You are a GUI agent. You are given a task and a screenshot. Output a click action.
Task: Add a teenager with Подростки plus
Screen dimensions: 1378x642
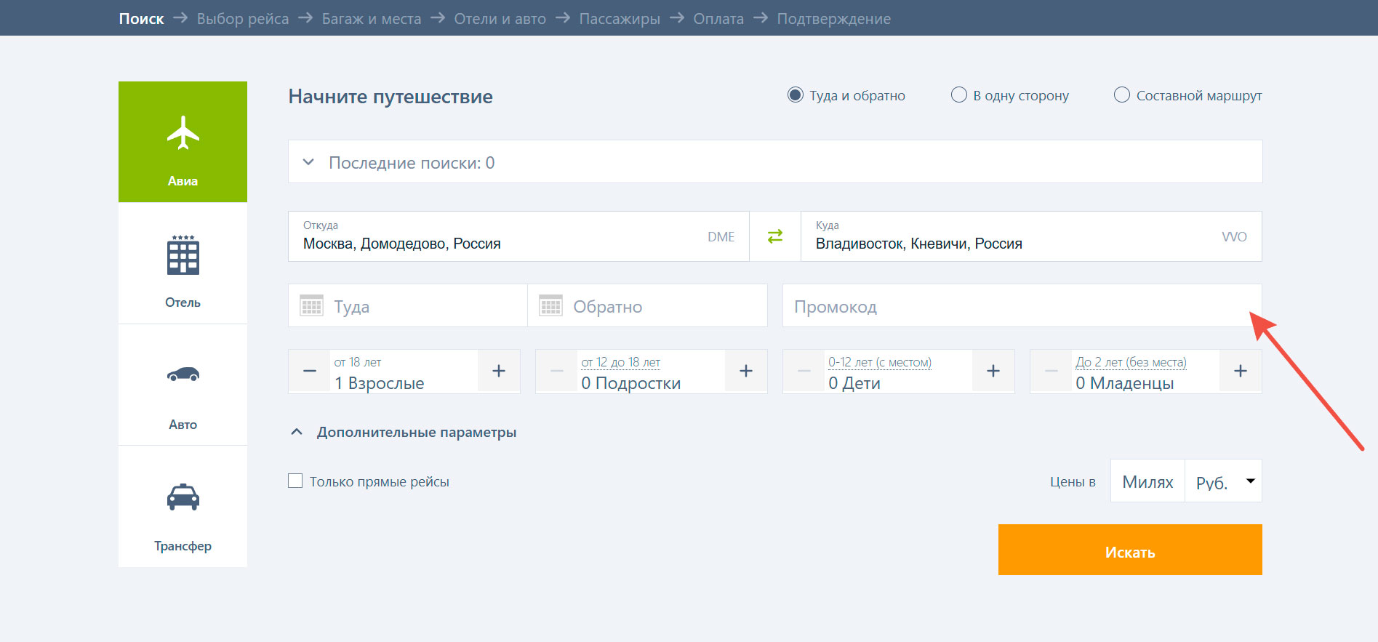pyautogui.click(x=746, y=371)
